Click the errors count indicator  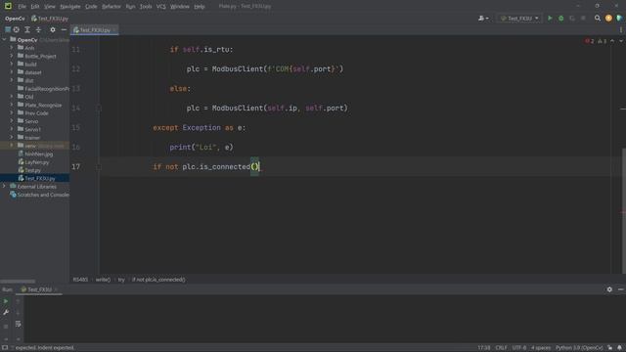pyautogui.click(x=590, y=41)
